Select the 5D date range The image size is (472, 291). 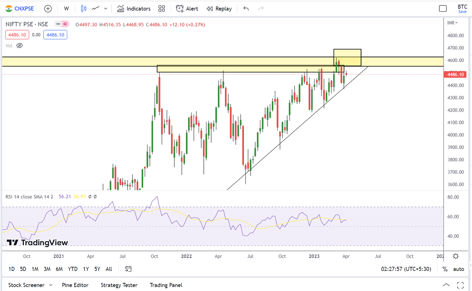coord(23,269)
